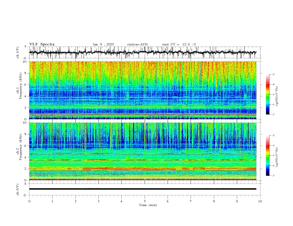Screen dimensions: 293x226
Task: Click time-axis tick label "3"
Action: tap(98, 201)
